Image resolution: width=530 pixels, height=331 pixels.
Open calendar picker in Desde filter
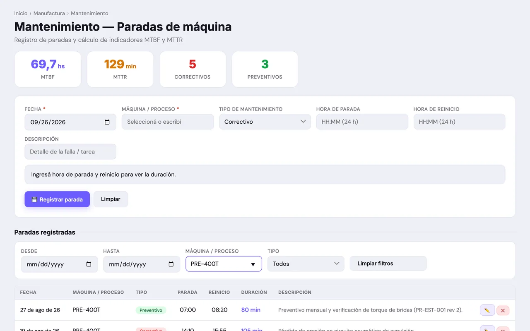tap(89, 264)
